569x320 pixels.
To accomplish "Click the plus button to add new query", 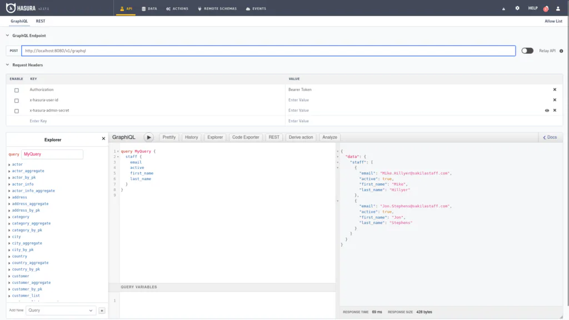I will pos(102,311).
